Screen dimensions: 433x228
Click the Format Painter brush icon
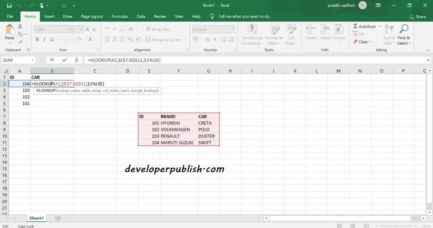point(20,42)
